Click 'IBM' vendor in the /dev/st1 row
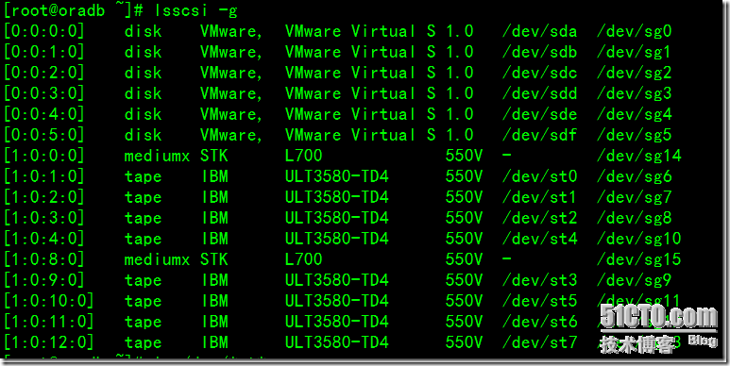Image resolution: width=730 pixels, height=366 pixels. (214, 197)
